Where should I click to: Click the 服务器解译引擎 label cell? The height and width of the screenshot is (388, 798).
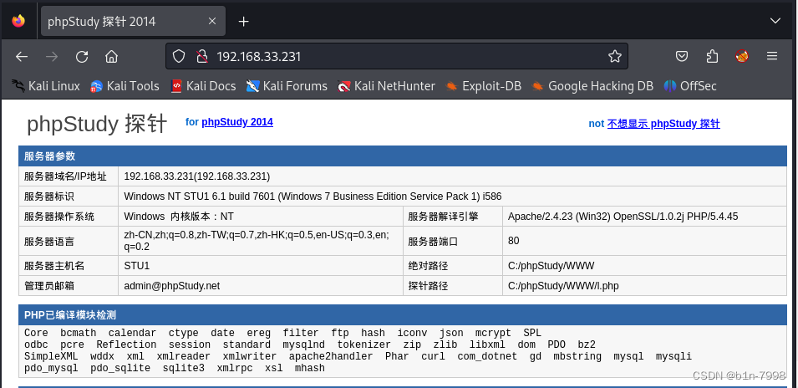tap(453, 217)
